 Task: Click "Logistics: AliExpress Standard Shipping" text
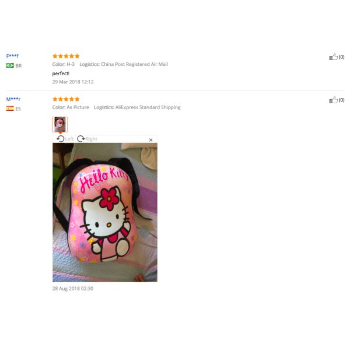[137, 107]
